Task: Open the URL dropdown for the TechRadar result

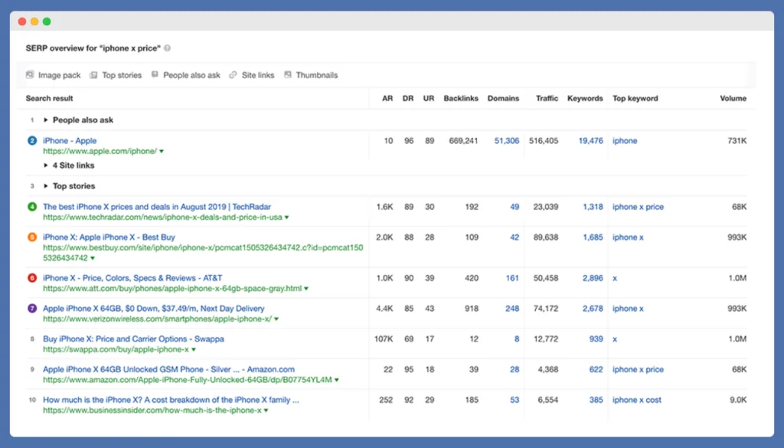Action: tap(286, 217)
